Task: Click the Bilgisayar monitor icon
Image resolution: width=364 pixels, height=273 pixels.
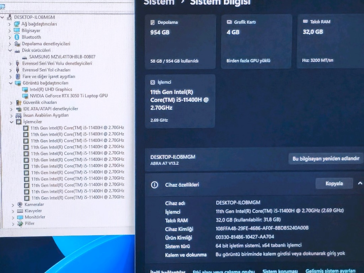Action: point(17,31)
